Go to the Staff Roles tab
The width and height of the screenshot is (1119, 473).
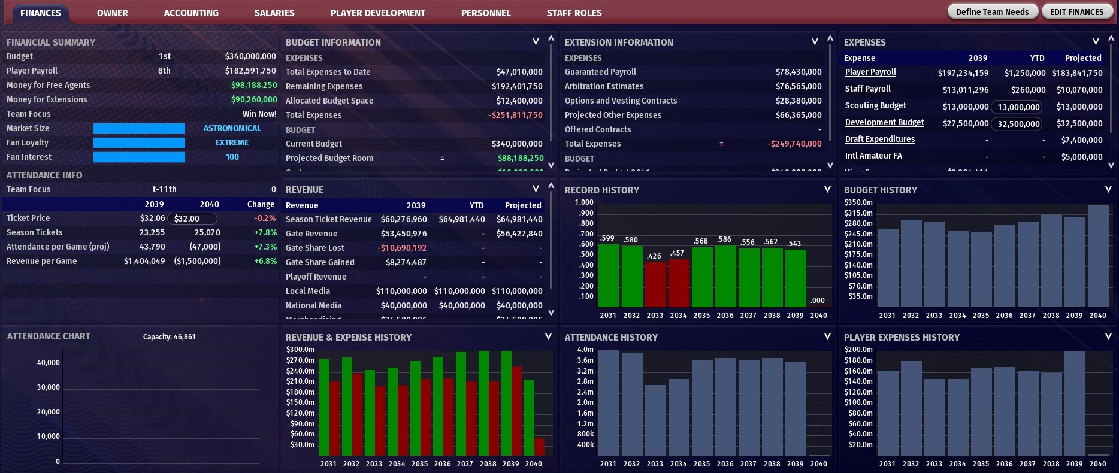[x=574, y=13]
